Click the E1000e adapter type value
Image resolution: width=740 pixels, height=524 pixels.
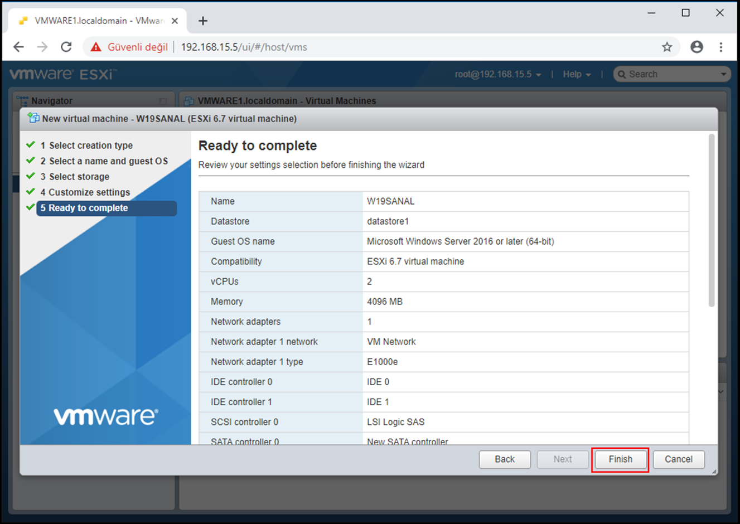pos(382,362)
